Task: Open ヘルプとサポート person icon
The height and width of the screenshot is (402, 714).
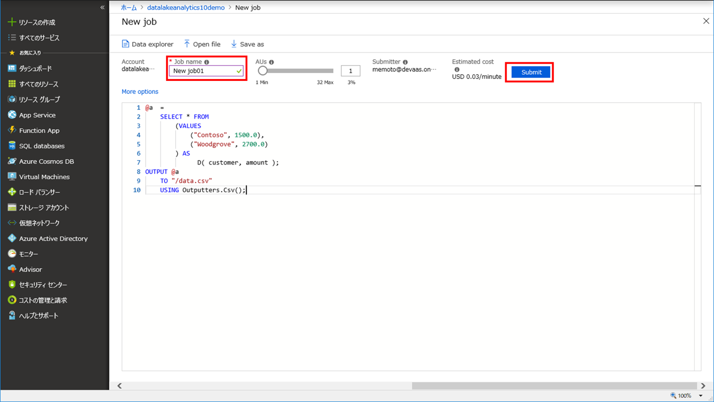Action: point(12,315)
